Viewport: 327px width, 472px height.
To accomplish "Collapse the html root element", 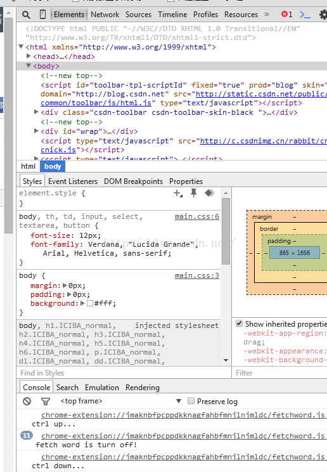I will point(21,47).
